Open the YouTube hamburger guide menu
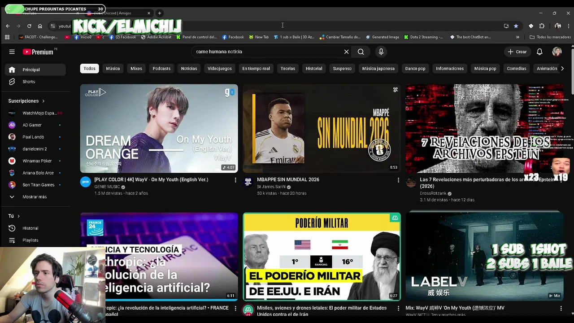The width and height of the screenshot is (574, 323). [12, 52]
